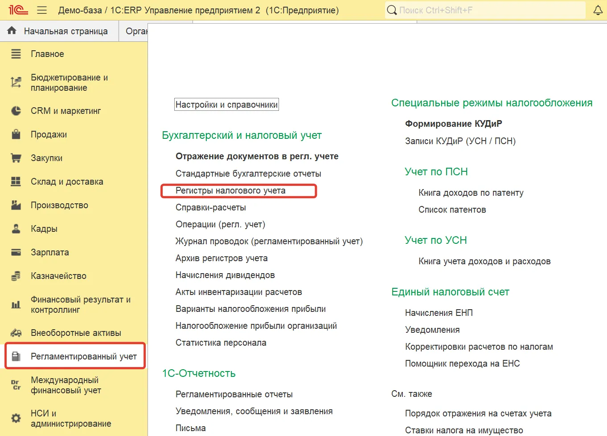Click the Закупки cart icon
This screenshot has width=607, height=436.
point(16,158)
